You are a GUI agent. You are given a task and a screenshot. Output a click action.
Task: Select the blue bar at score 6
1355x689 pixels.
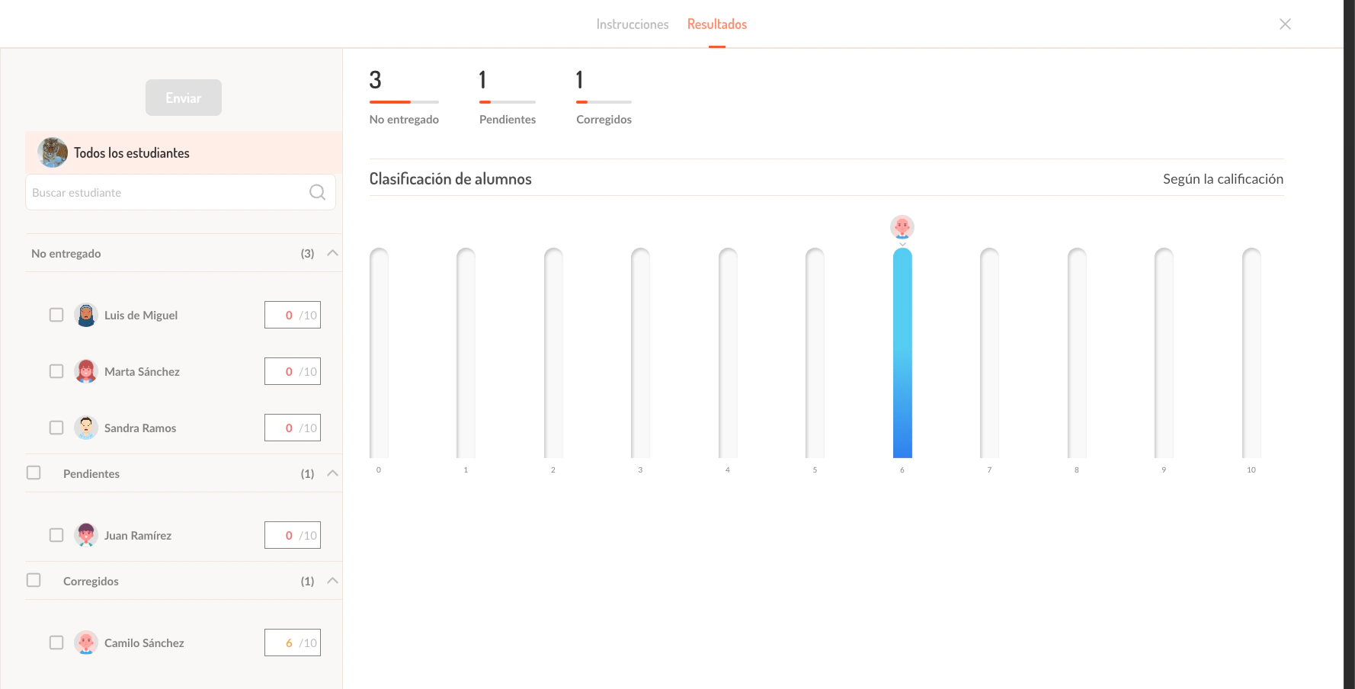902,351
